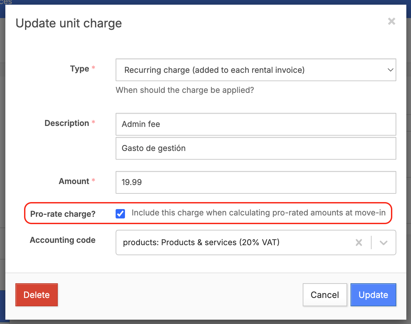Viewport: 411px width, 324px height.
Task: Cancel the unit charge changes
Action: tap(324, 295)
